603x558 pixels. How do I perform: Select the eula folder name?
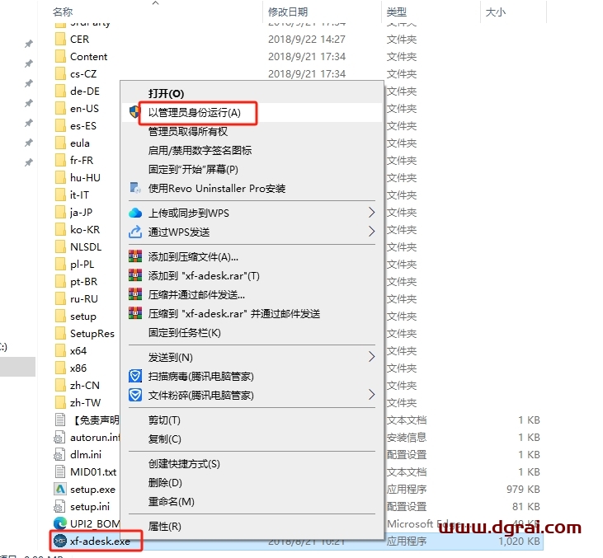tap(80, 143)
